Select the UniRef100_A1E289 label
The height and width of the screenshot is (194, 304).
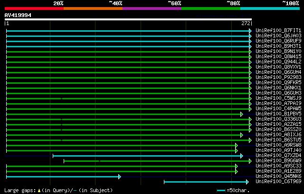point(278,171)
